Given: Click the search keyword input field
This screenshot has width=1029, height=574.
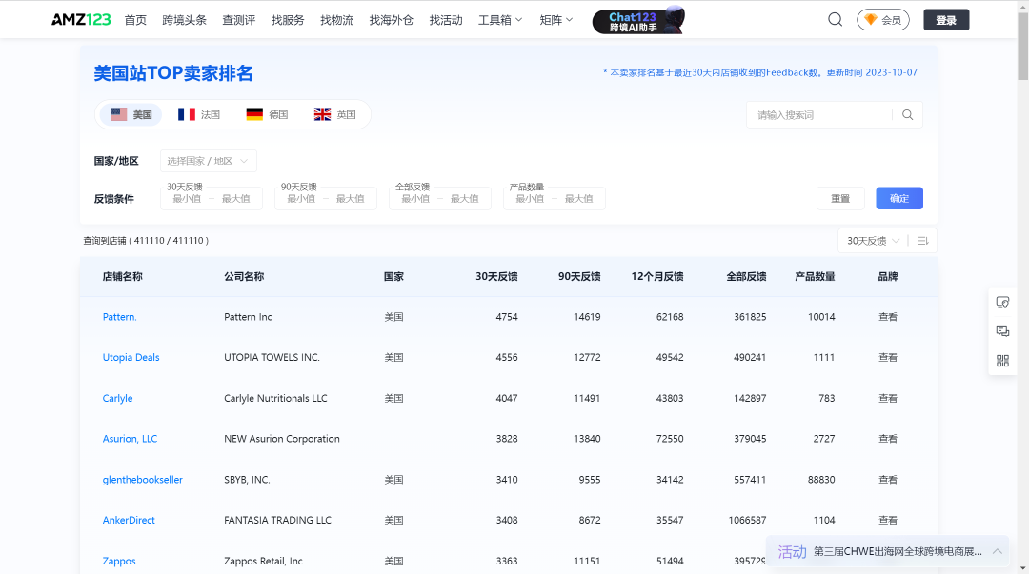Looking at the screenshot, I should [821, 115].
